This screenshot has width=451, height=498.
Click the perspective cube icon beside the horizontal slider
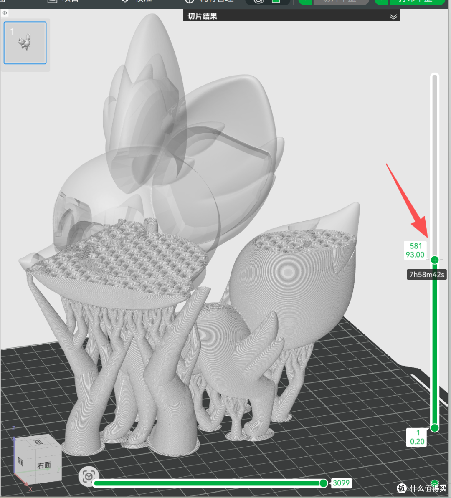pyautogui.click(x=89, y=476)
